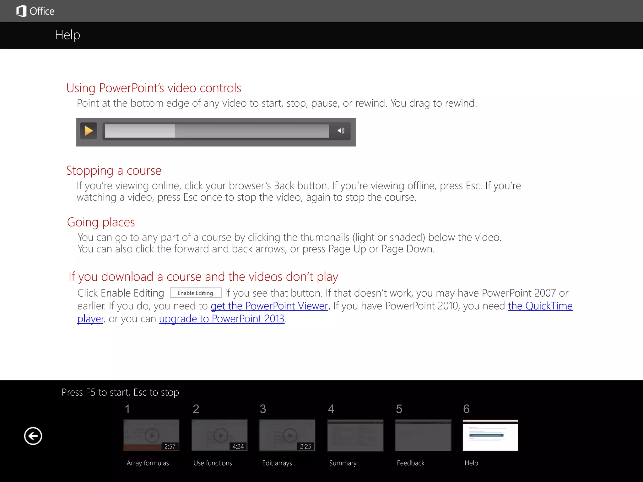
Task: Click the Going places heading
Action: pyautogui.click(x=101, y=222)
